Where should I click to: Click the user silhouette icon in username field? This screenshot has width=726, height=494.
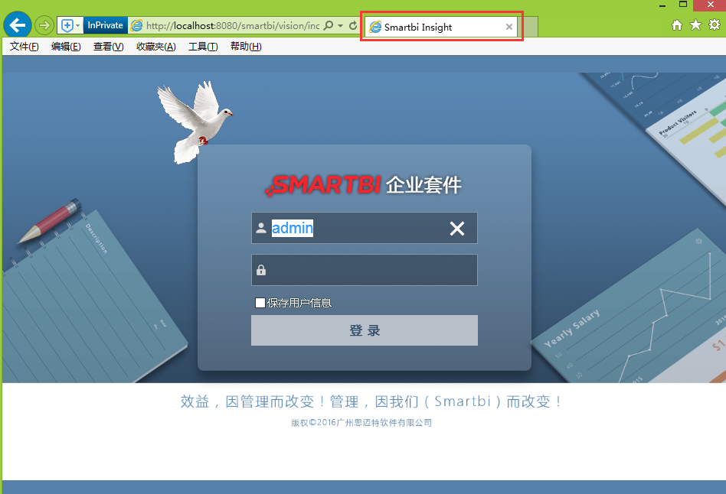(x=261, y=228)
